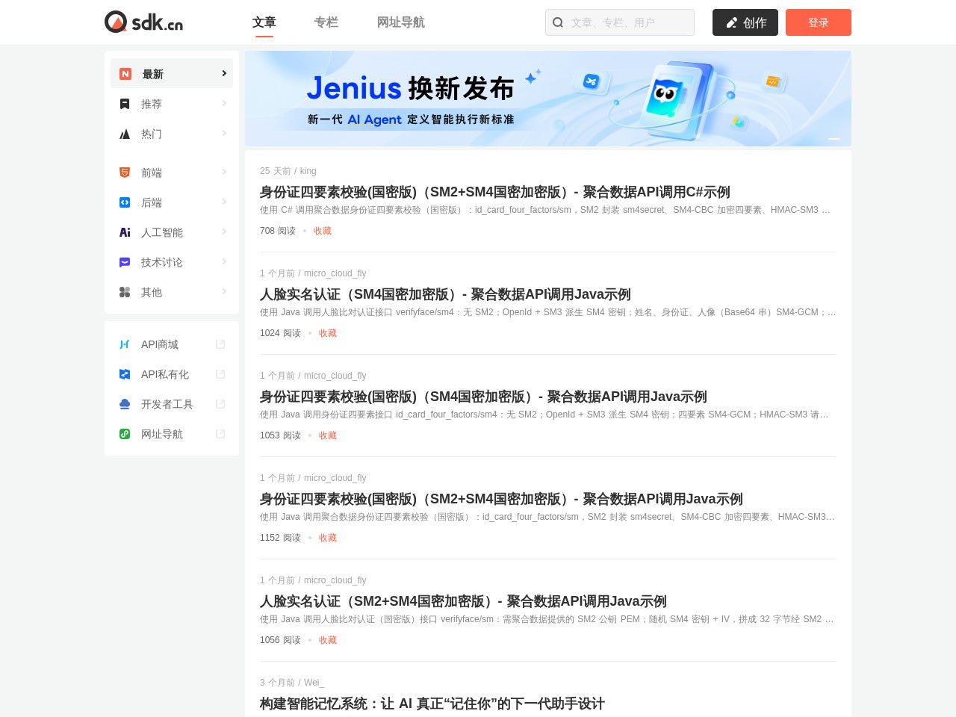Image resolution: width=956 pixels, height=717 pixels.
Task: Open 人脸实名认证（SM2+SM4国密加密版）article
Action: click(463, 601)
